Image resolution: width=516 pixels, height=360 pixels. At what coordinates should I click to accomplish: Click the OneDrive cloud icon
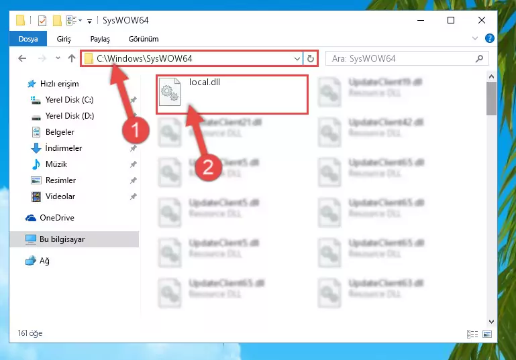(x=31, y=218)
